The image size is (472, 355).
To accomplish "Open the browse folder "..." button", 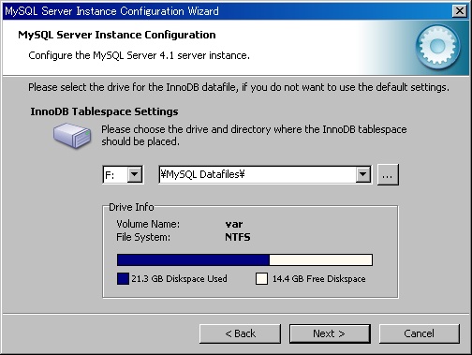I will click(388, 175).
